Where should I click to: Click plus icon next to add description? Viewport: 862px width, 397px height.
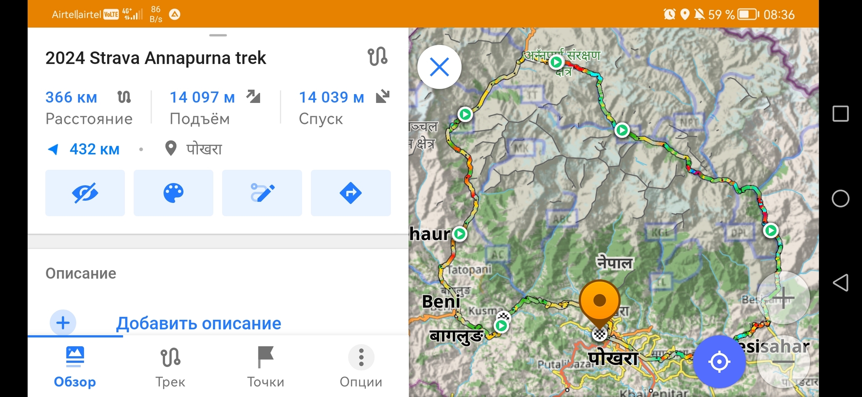pyautogui.click(x=63, y=323)
